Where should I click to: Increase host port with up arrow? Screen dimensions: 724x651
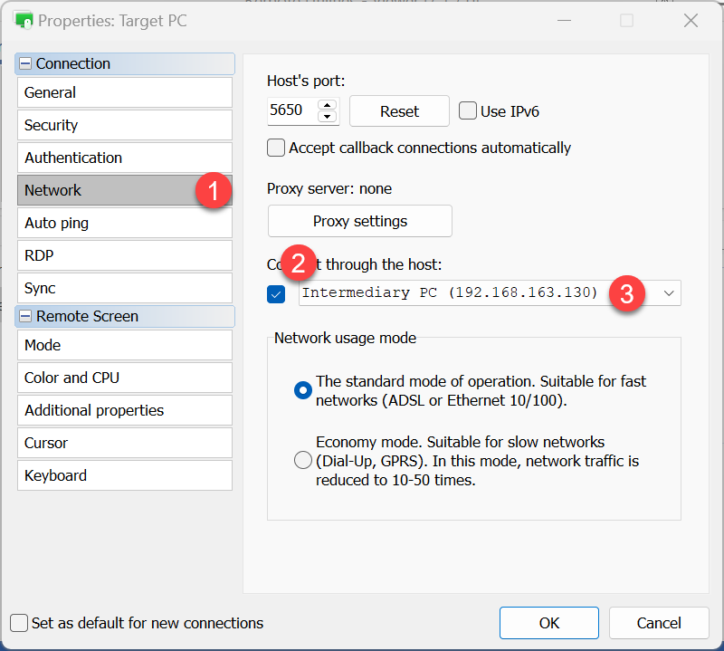pos(328,105)
